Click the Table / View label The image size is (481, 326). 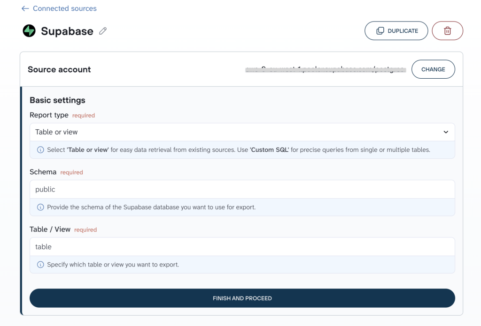click(x=50, y=230)
